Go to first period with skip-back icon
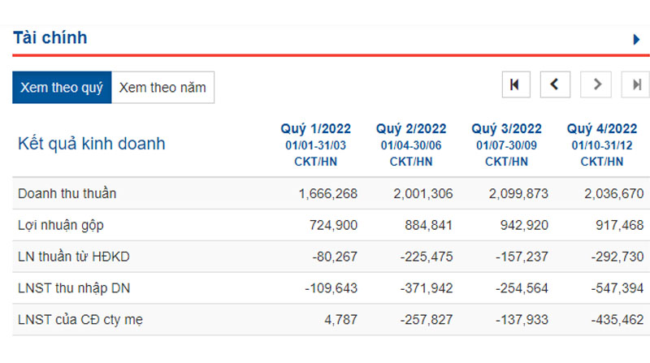The image size is (650, 363). point(516,84)
